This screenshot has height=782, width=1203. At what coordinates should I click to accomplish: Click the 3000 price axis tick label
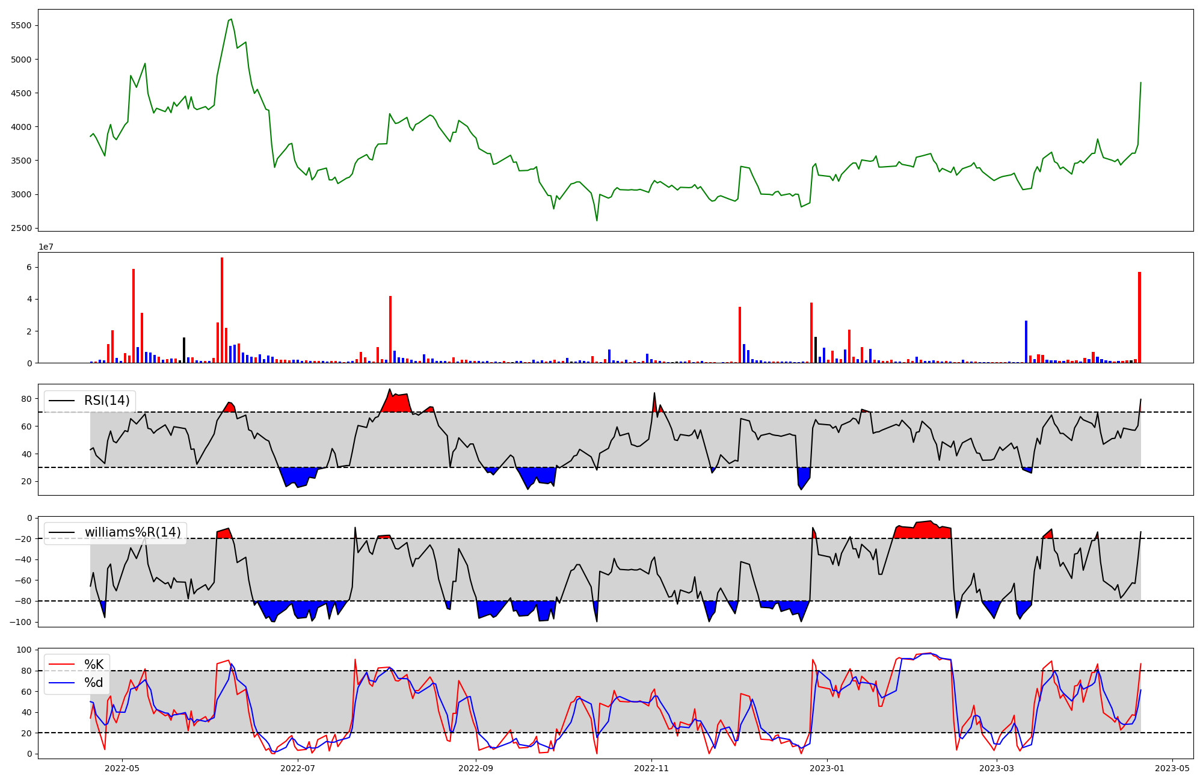tap(21, 194)
